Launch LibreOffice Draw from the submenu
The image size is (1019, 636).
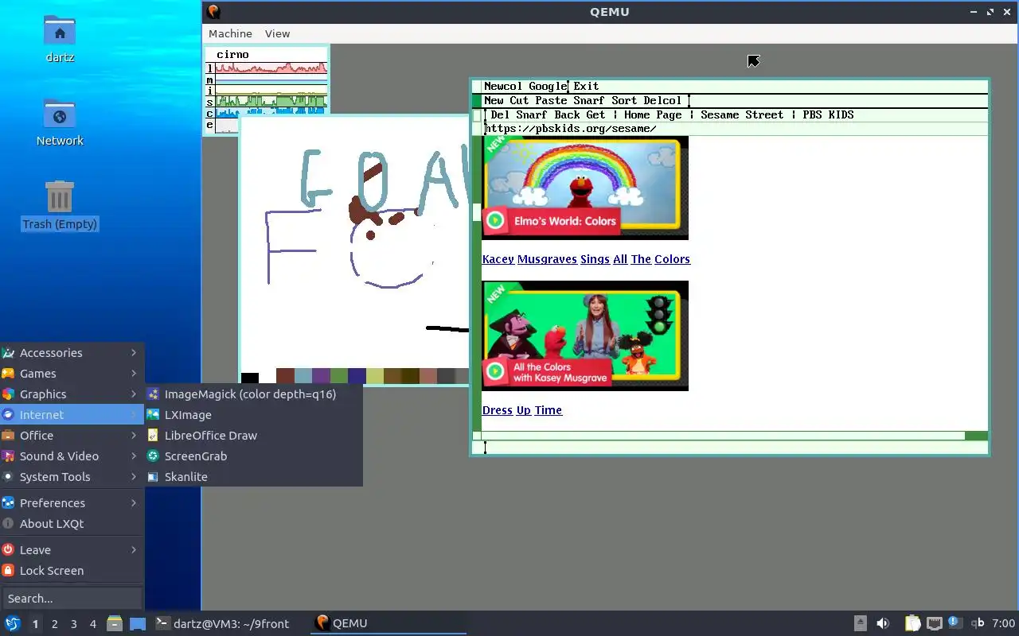pyautogui.click(x=253, y=436)
